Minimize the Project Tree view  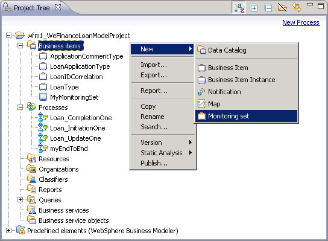pos(310,4)
